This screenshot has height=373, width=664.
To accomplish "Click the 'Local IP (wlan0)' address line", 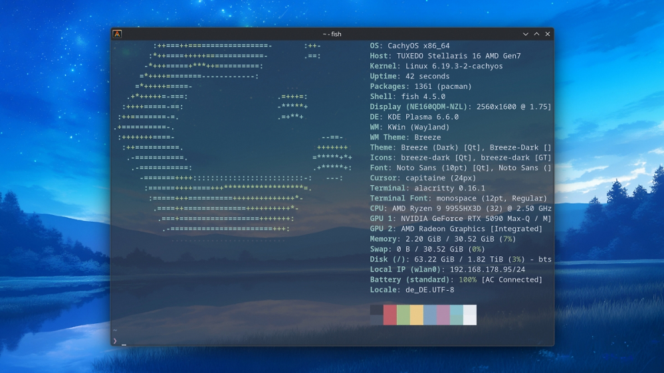I will (x=447, y=269).
